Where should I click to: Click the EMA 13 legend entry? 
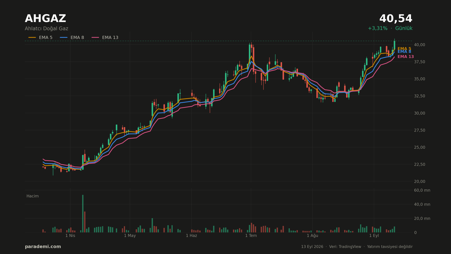(105, 38)
